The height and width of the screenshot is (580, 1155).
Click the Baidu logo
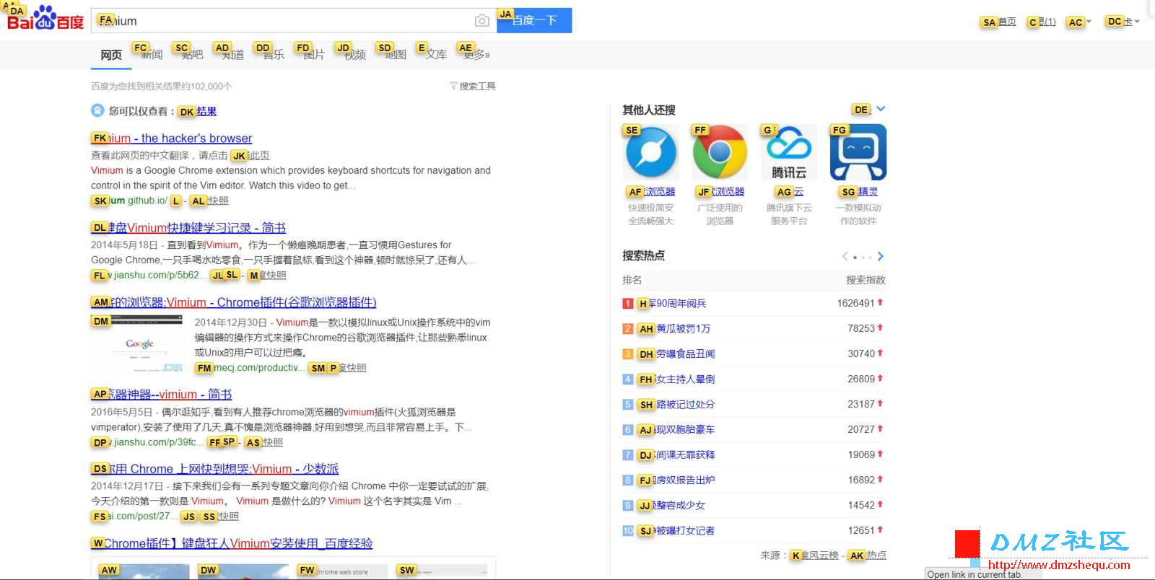45,19
